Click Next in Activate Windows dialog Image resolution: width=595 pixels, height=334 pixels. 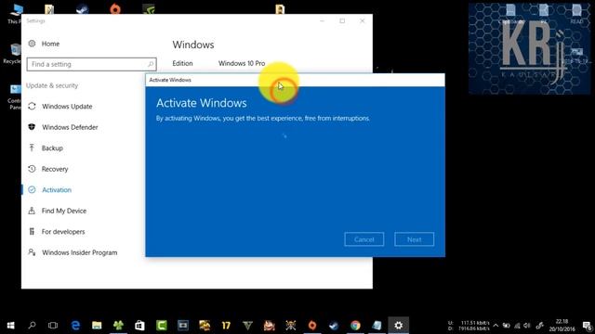(x=414, y=239)
